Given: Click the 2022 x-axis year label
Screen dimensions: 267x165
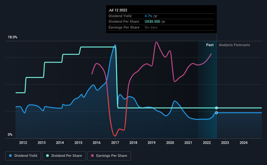Looking at the screenshot, I should click(x=207, y=143).
